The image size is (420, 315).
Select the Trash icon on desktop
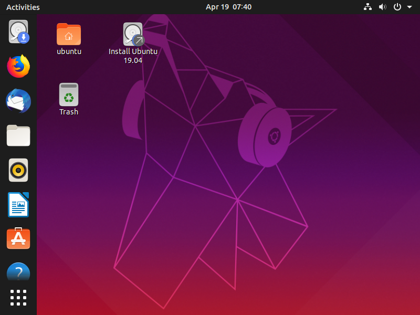click(69, 95)
